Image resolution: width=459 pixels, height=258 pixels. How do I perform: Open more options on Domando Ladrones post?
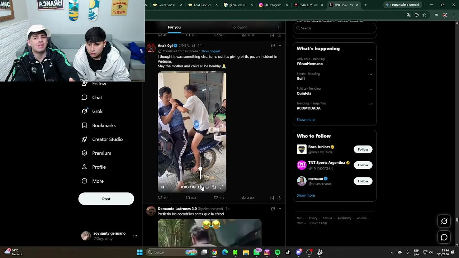[279, 209]
